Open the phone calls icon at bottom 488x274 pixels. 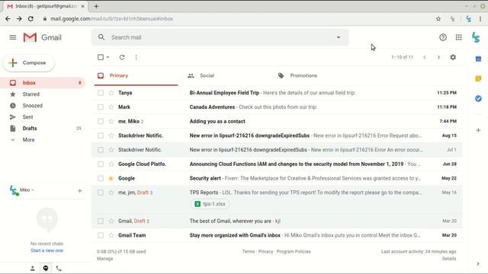(59, 269)
